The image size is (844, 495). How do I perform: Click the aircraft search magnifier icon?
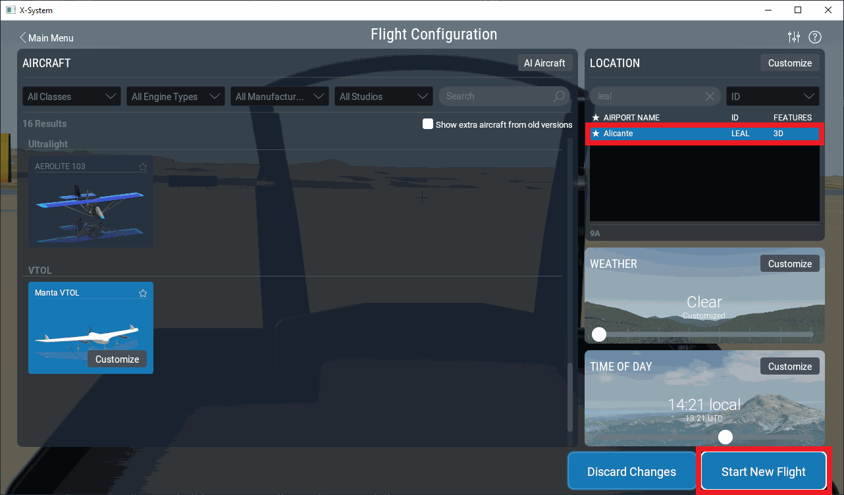(559, 96)
